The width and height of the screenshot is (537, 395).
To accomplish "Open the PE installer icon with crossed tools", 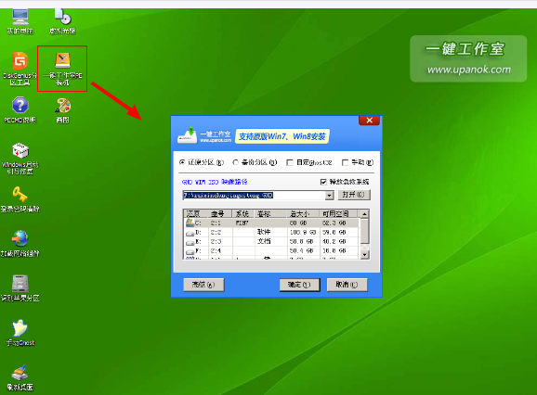I will pos(62,69).
